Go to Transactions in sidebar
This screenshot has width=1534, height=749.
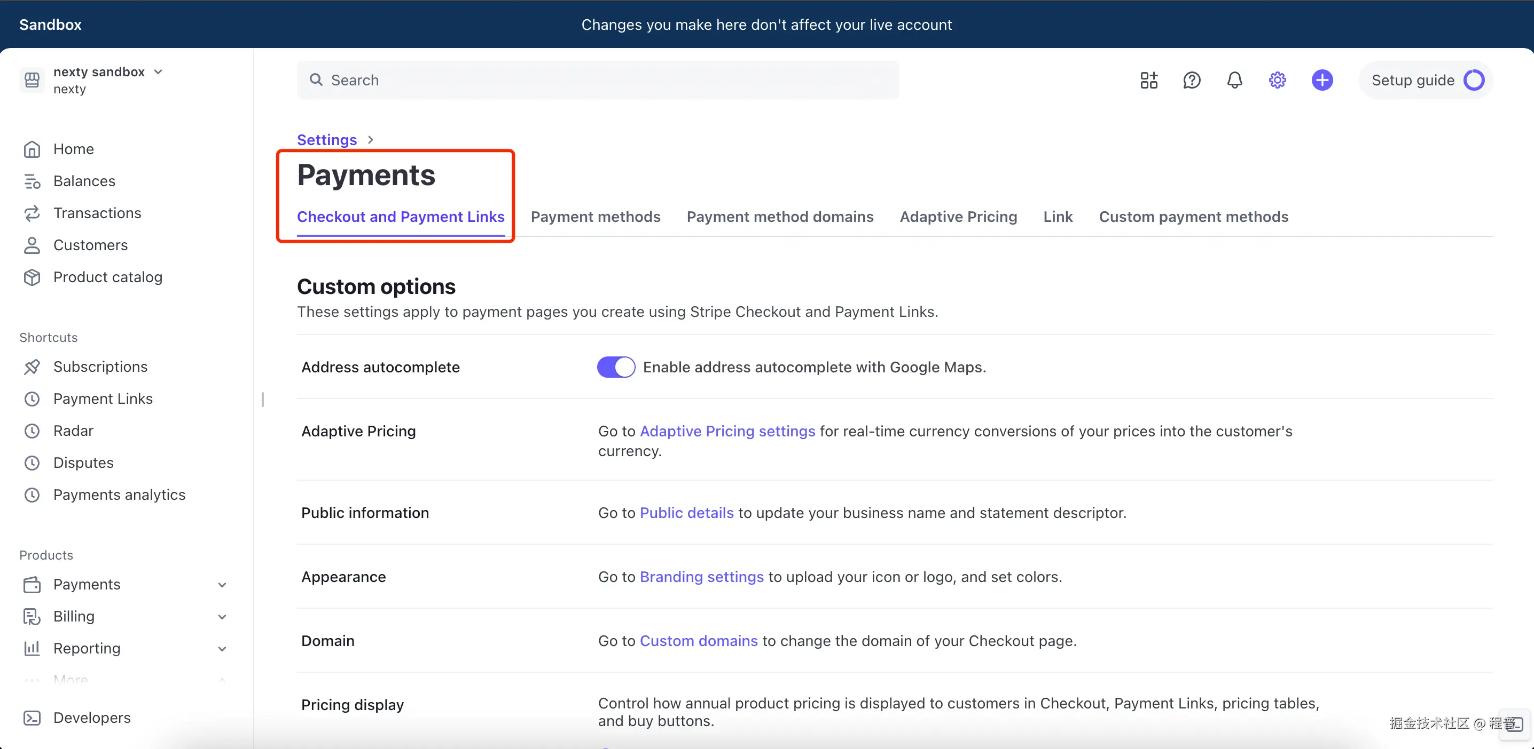97,213
